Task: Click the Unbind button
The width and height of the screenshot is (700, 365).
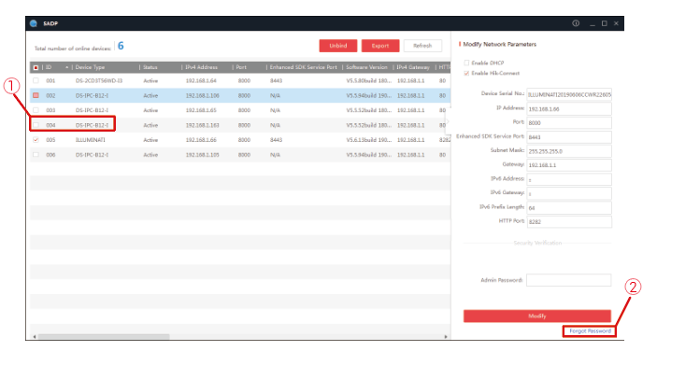Action: pyautogui.click(x=338, y=46)
